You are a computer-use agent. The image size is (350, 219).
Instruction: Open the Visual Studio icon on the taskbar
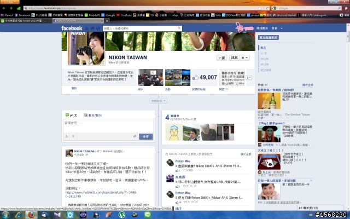(x=57, y=215)
